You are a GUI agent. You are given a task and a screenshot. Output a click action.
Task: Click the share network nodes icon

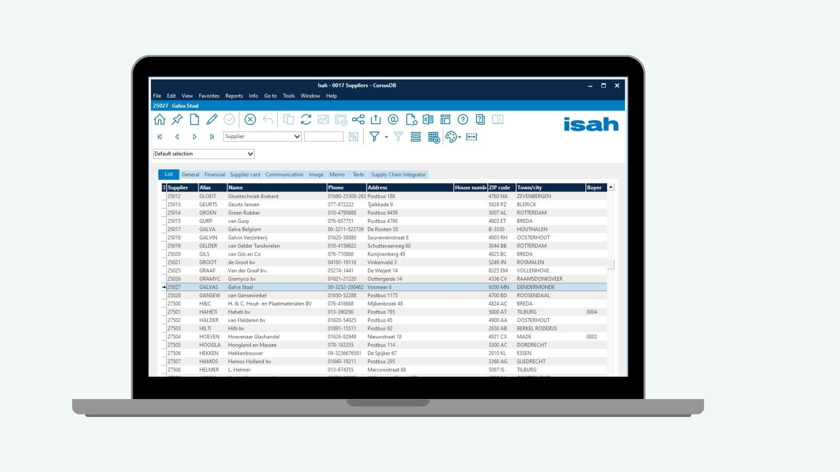click(x=358, y=119)
